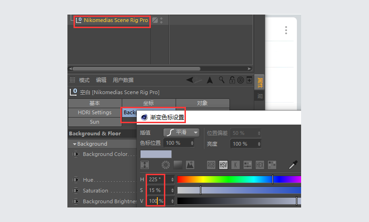Toggle the visibility dots for Nikomedias Scene Rig Pro

click(162, 20)
